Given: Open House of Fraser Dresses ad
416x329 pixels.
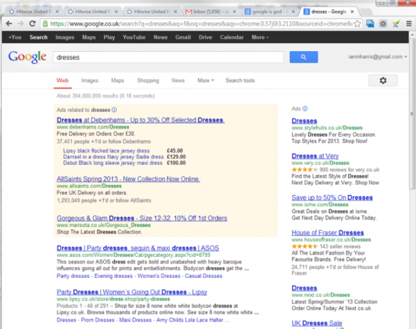Looking at the screenshot, I should coord(328,233).
